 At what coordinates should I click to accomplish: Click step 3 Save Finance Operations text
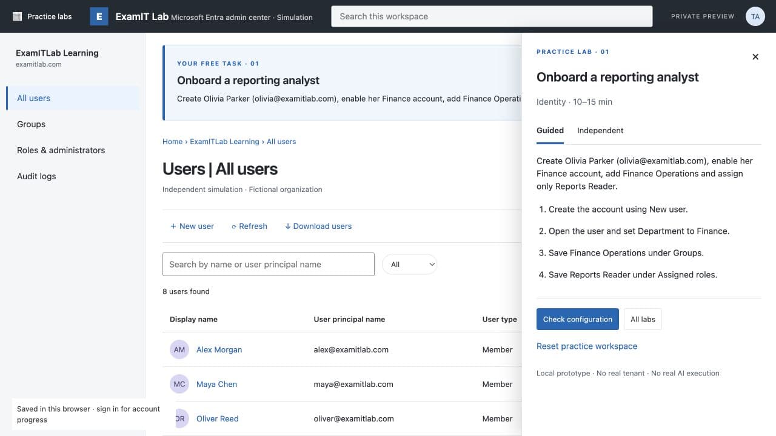tap(626, 253)
